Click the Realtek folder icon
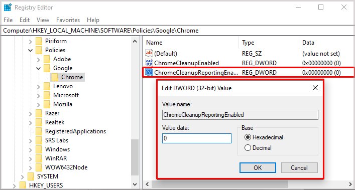Viewport: 355px width, 190px height. (x=39, y=122)
